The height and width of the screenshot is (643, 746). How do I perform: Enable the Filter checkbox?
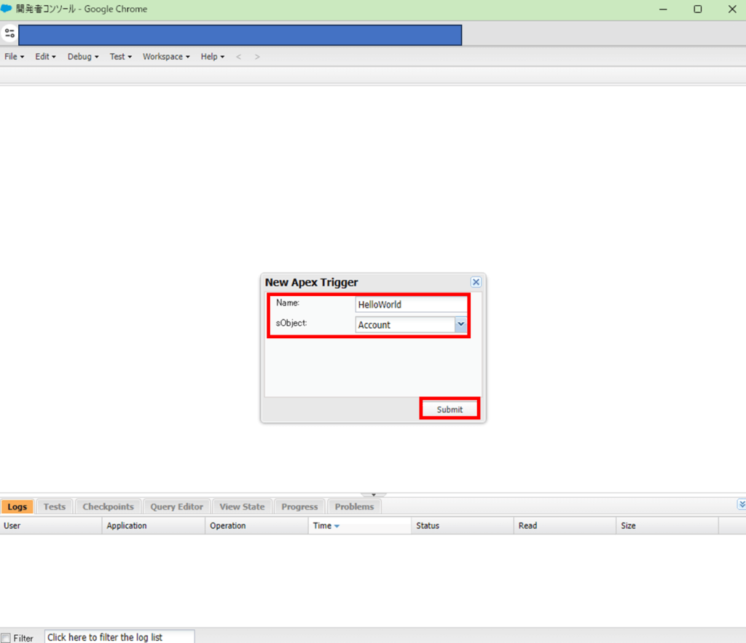[x=6, y=638]
